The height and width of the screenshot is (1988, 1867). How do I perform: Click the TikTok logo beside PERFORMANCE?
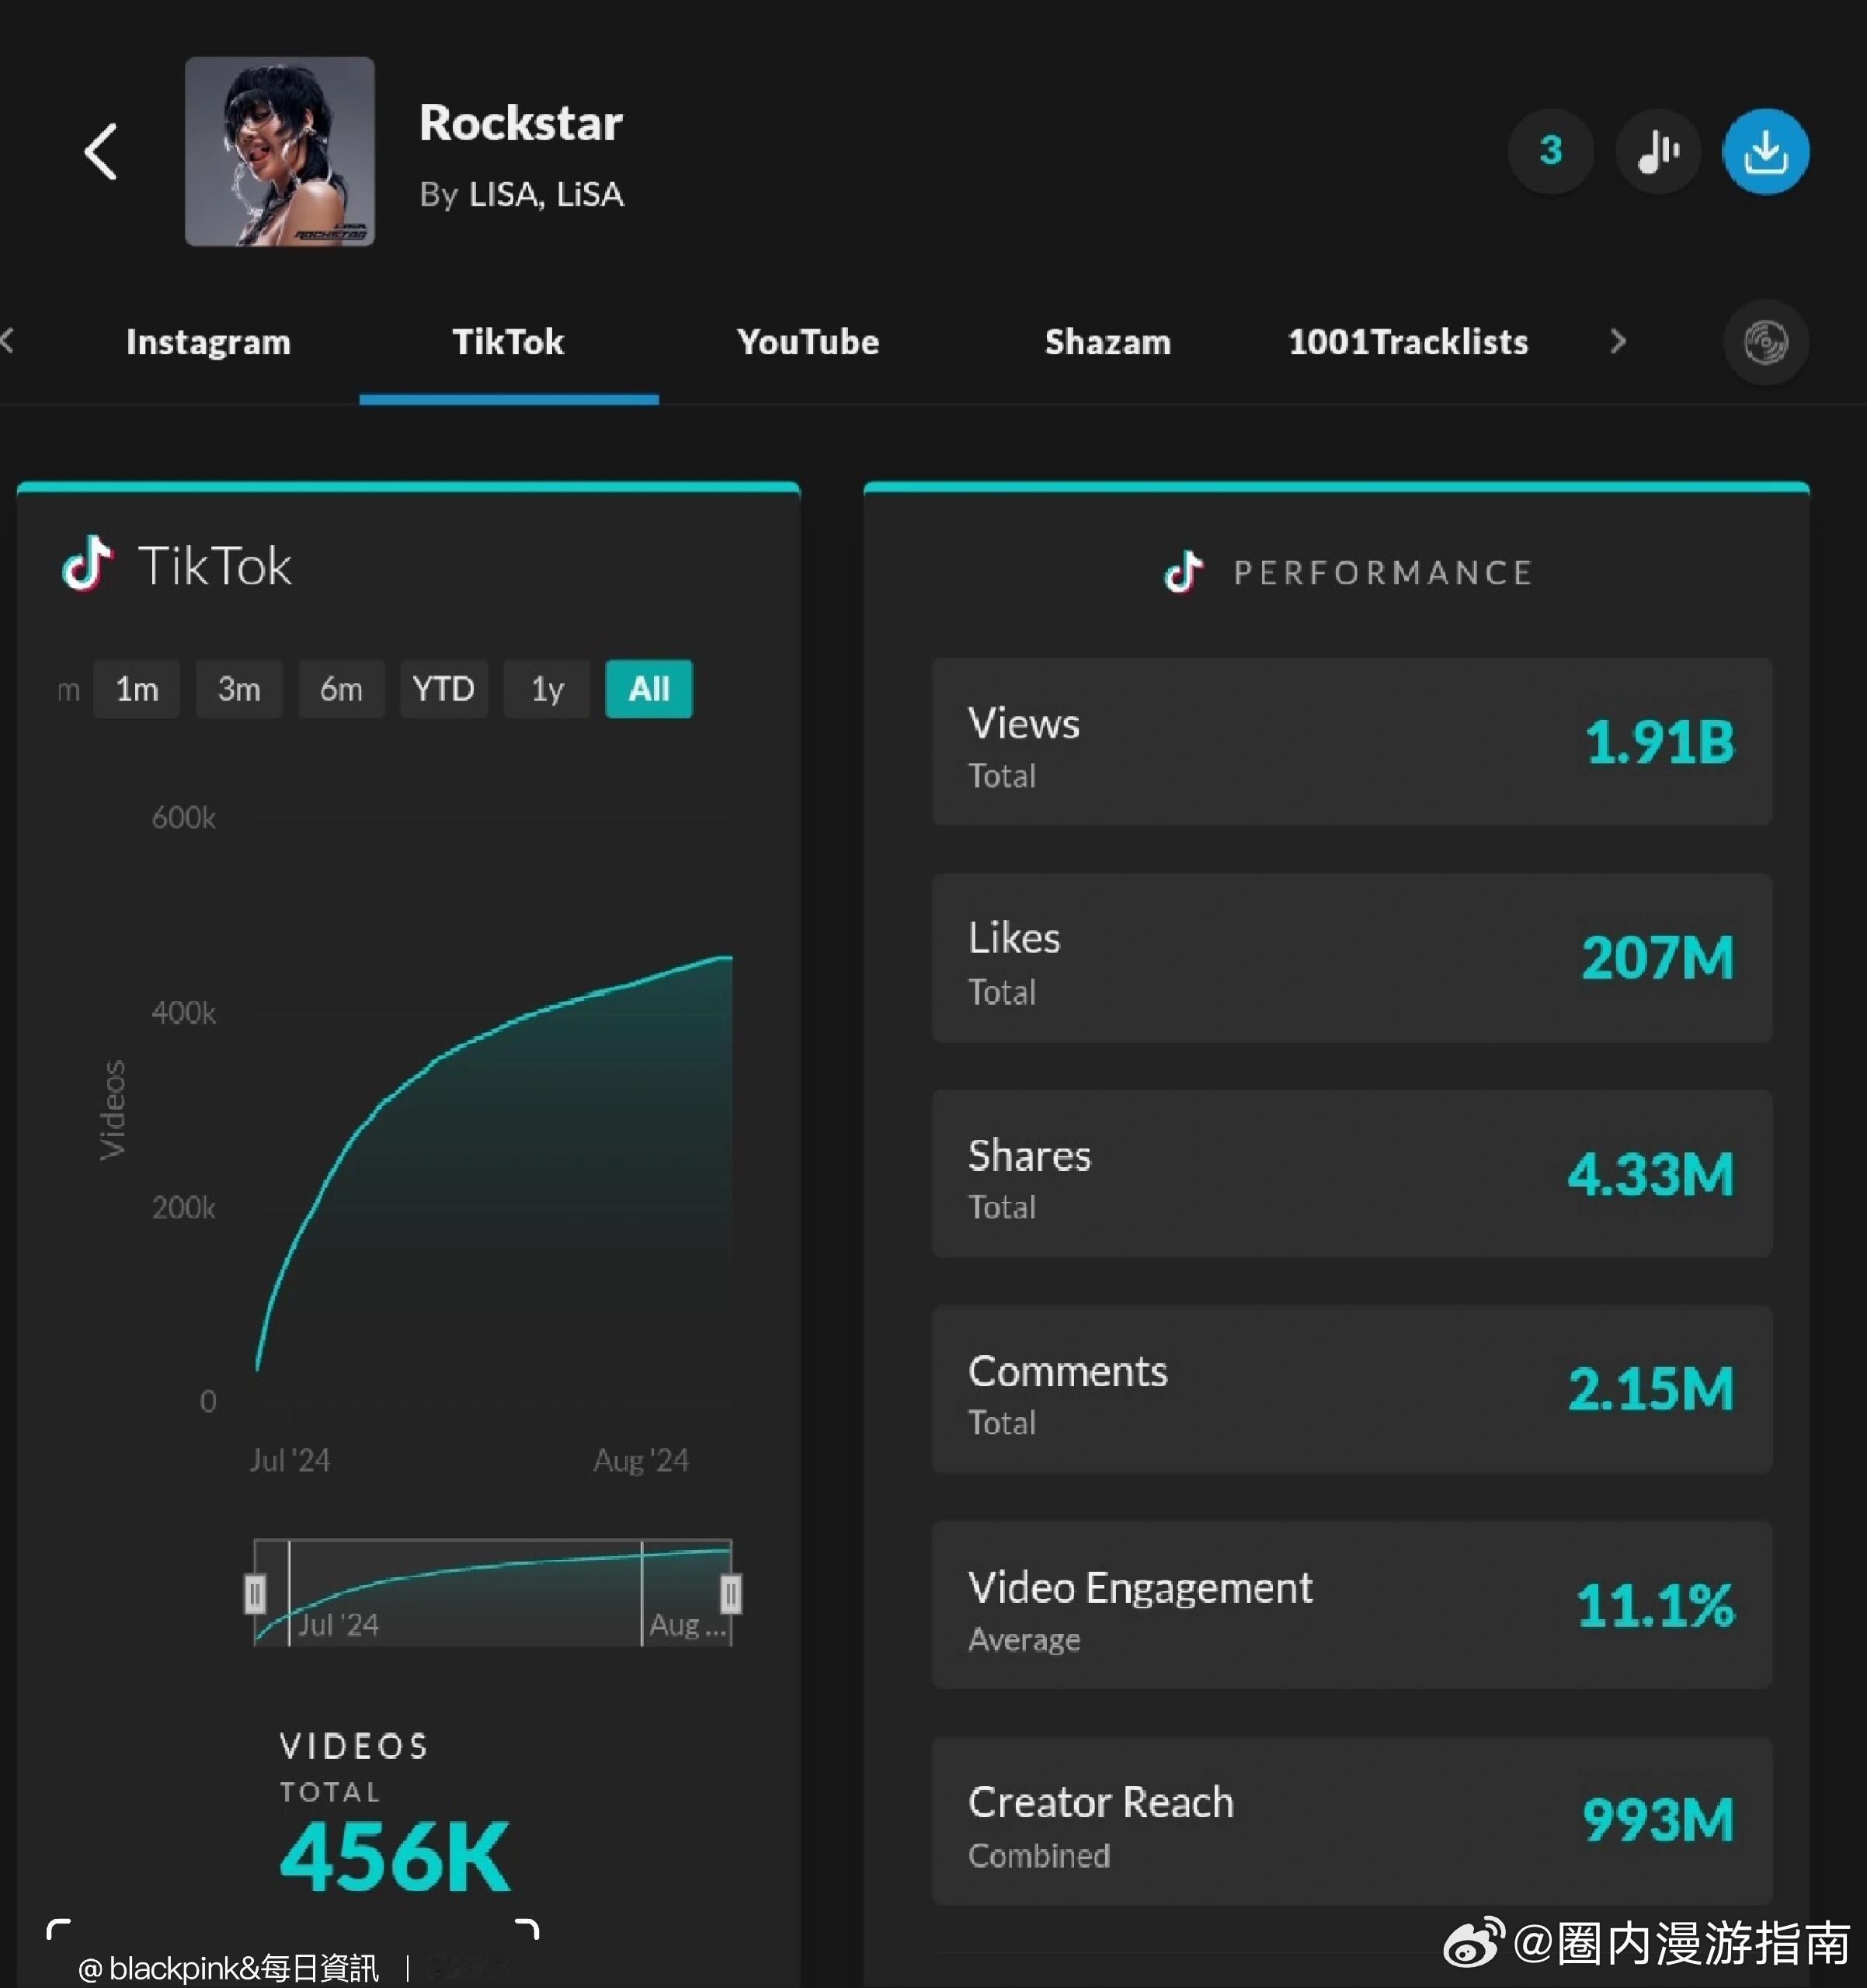[1183, 572]
